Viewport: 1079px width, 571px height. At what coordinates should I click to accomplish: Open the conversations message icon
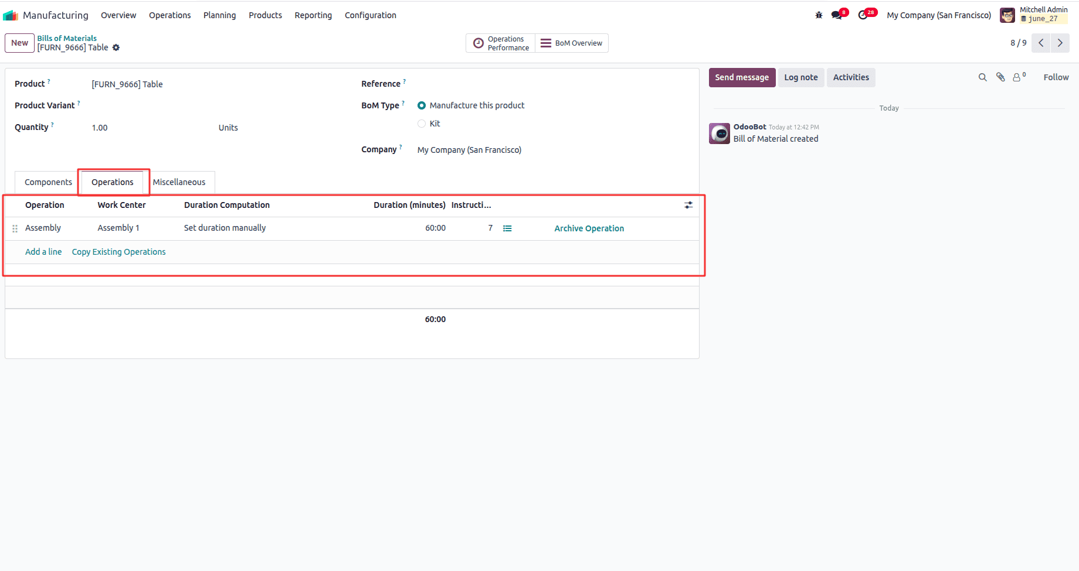point(837,15)
